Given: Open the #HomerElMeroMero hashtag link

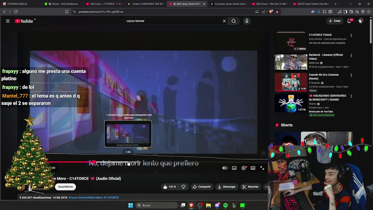Looking at the screenshot, I should tap(91, 197).
